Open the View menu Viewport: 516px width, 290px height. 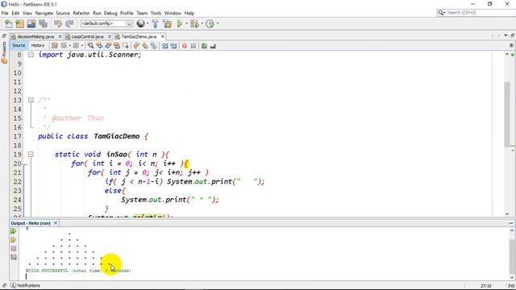[27, 13]
